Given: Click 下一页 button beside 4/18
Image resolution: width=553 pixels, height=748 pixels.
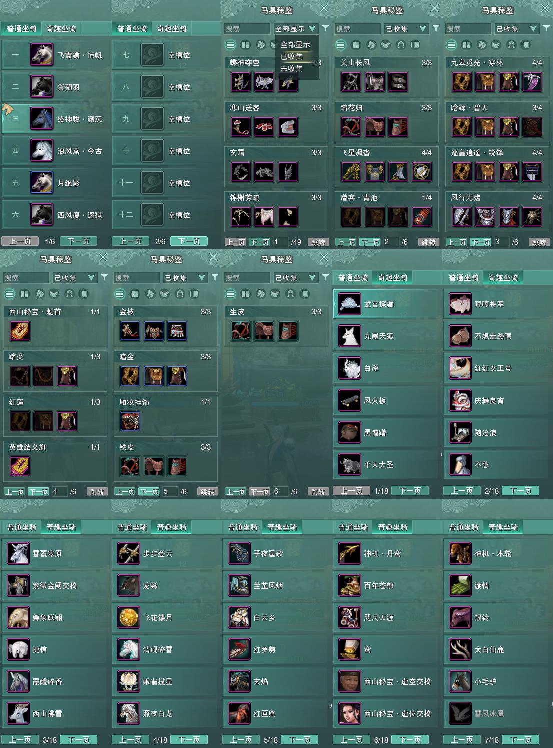Looking at the screenshot, I should pyautogui.click(x=189, y=740).
